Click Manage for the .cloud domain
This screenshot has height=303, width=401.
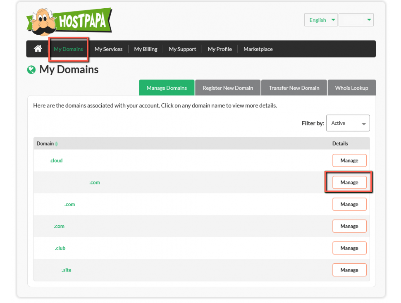[x=349, y=160]
